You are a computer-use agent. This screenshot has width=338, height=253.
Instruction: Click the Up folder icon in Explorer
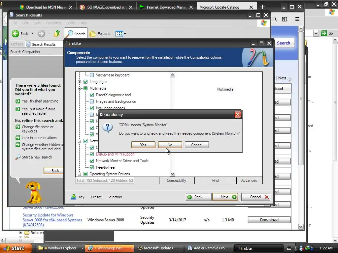[57, 34]
